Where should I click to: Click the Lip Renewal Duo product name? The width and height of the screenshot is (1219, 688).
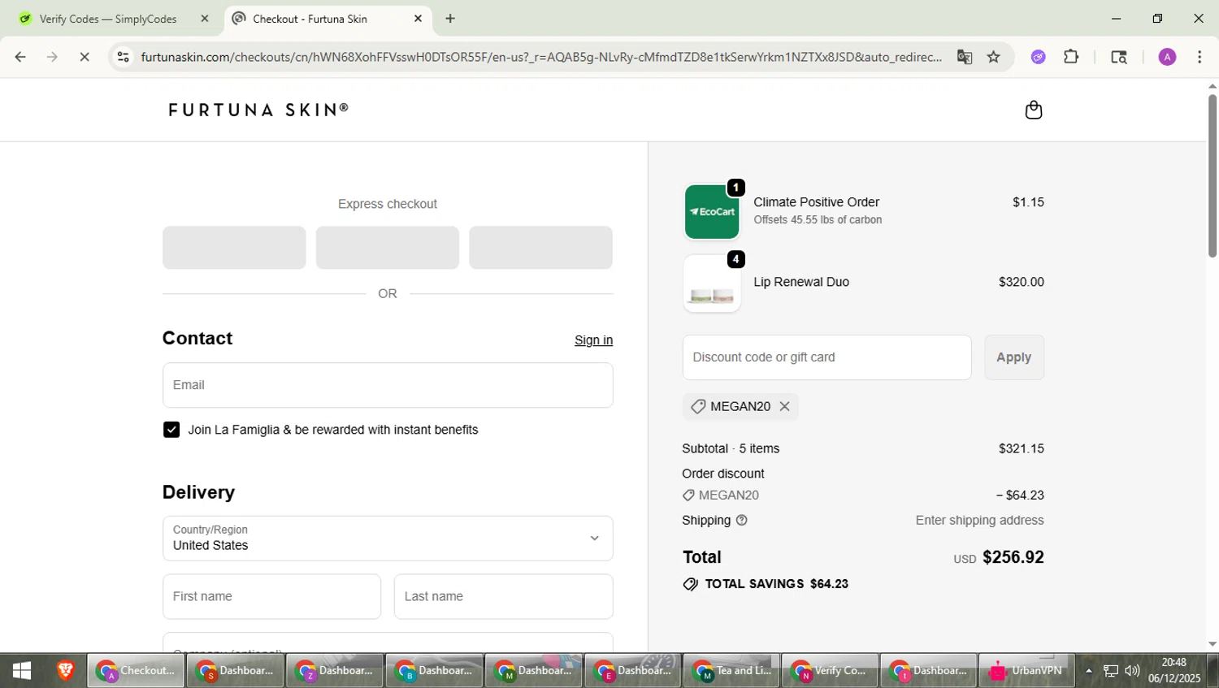[801, 282]
